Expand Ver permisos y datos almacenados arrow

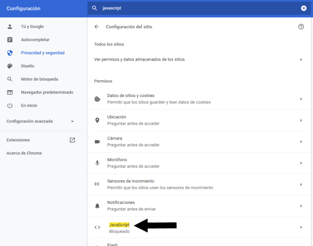301,59
